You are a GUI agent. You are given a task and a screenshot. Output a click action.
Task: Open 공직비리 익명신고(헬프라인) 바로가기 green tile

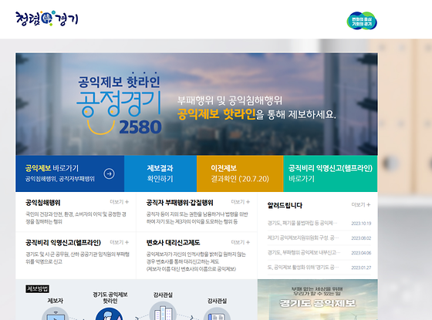pyautogui.click(x=330, y=173)
